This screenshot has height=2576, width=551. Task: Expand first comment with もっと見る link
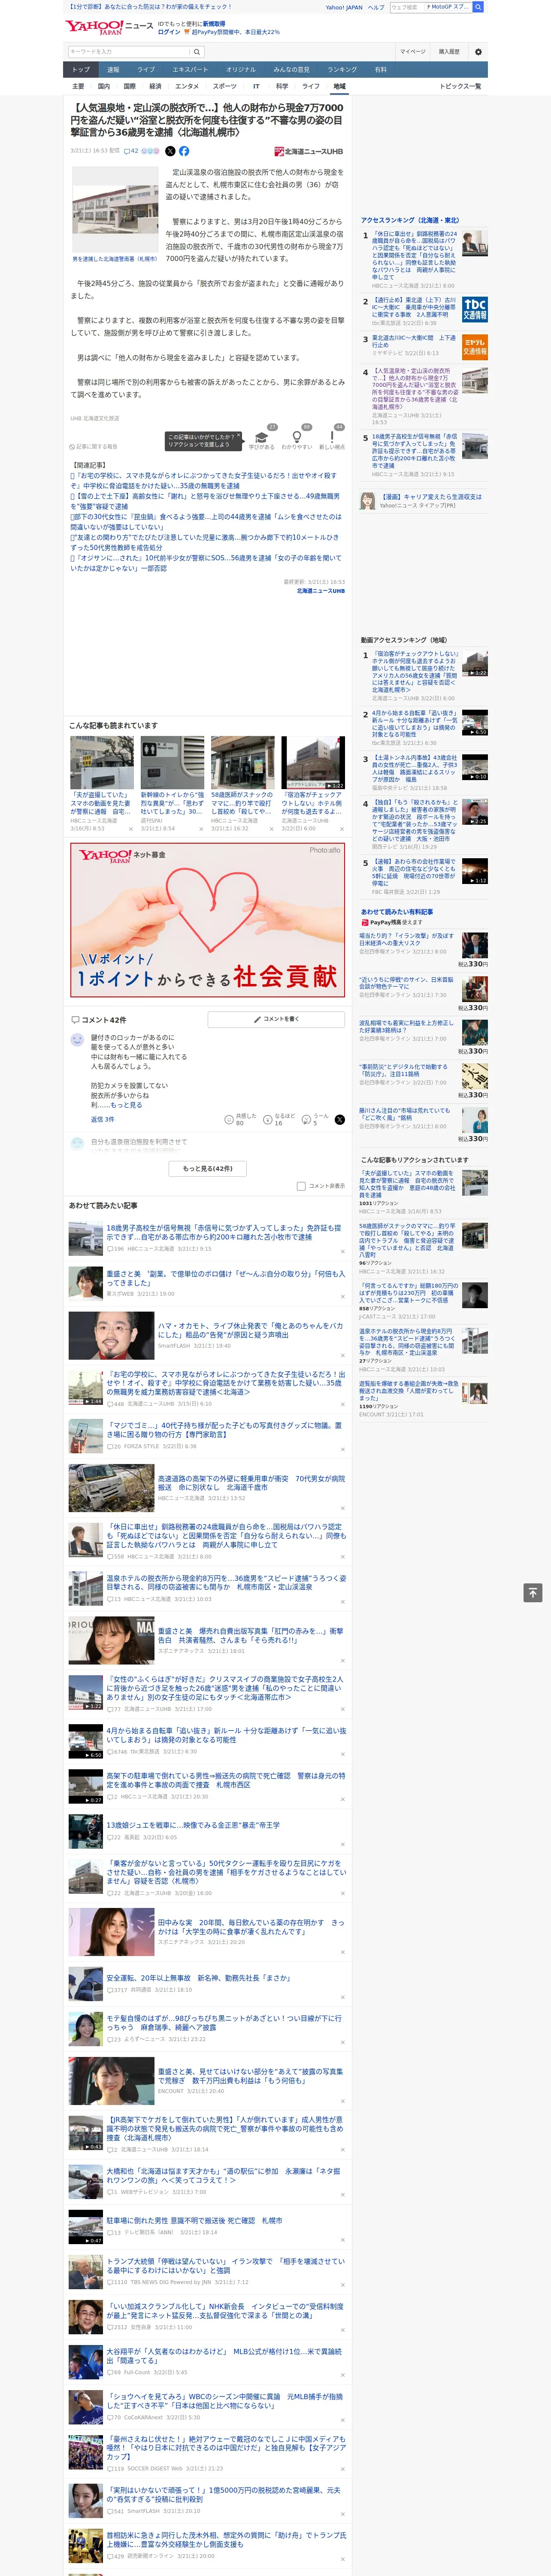(126, 1105)
